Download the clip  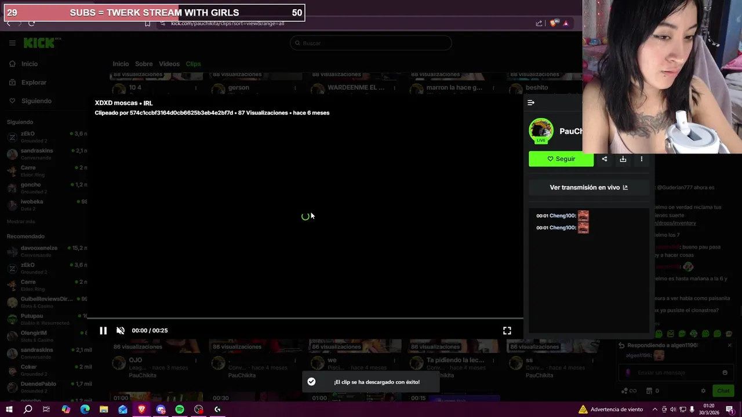pos(623,159)
